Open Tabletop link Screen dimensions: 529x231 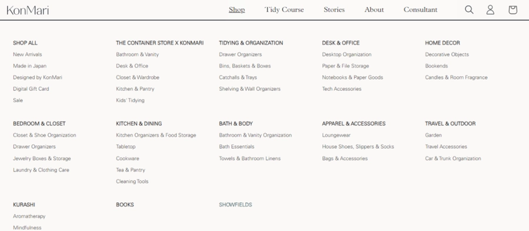126,147
